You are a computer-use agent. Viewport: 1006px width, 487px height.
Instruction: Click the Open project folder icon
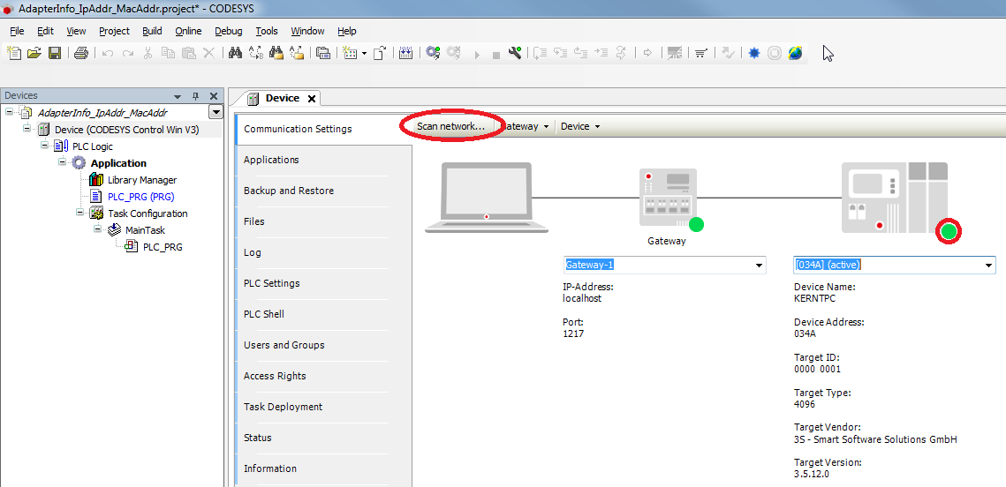point(34,53)
